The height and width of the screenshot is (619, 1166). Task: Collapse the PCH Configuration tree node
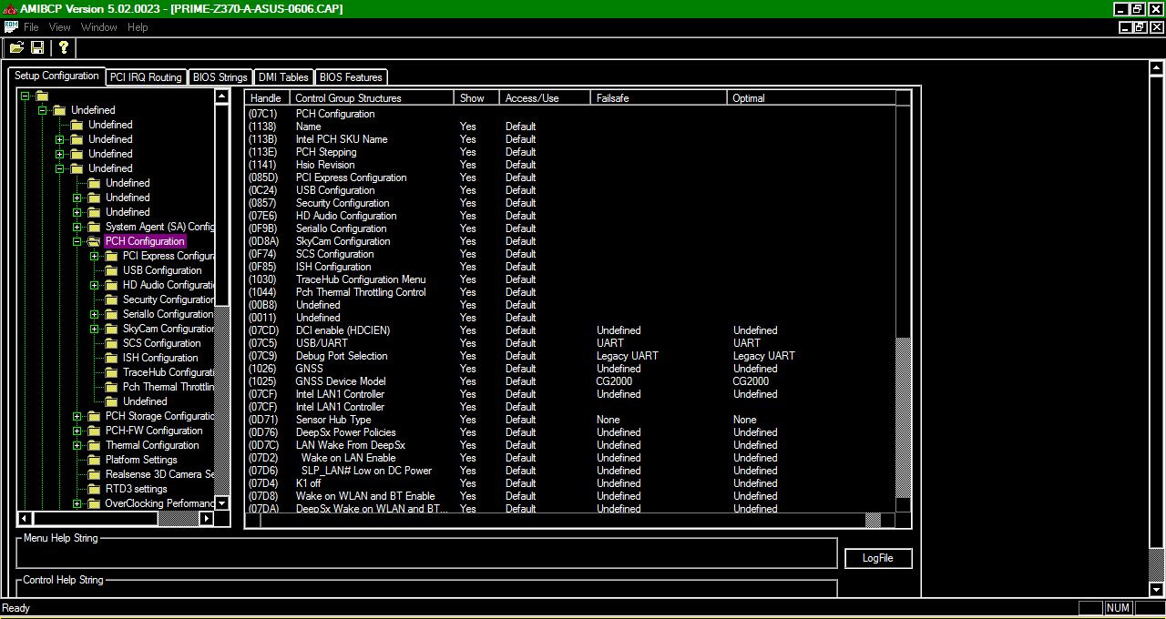coord(77,241)
